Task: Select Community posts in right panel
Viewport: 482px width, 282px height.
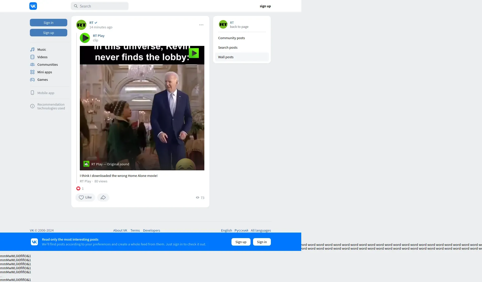Action: [231, 38]
